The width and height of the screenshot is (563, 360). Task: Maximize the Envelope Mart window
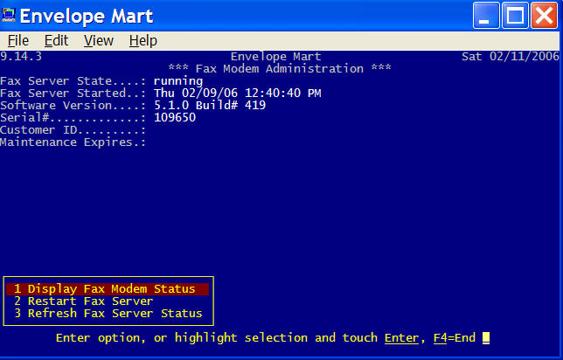click(515, 16)
